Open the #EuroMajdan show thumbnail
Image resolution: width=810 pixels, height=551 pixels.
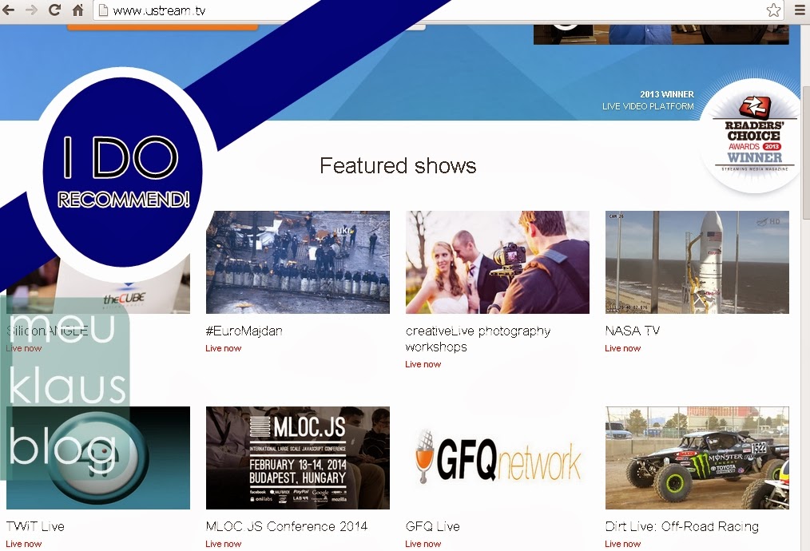(x=297, y=262)
